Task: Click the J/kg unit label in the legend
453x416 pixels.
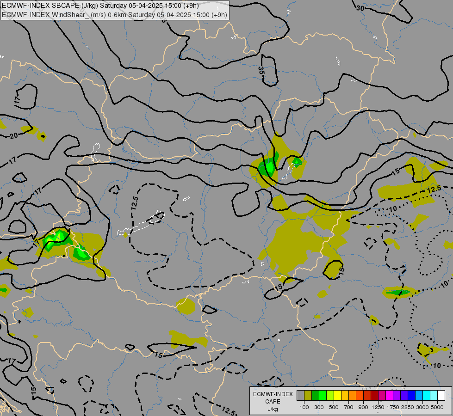Action: (x=273, y=409)
